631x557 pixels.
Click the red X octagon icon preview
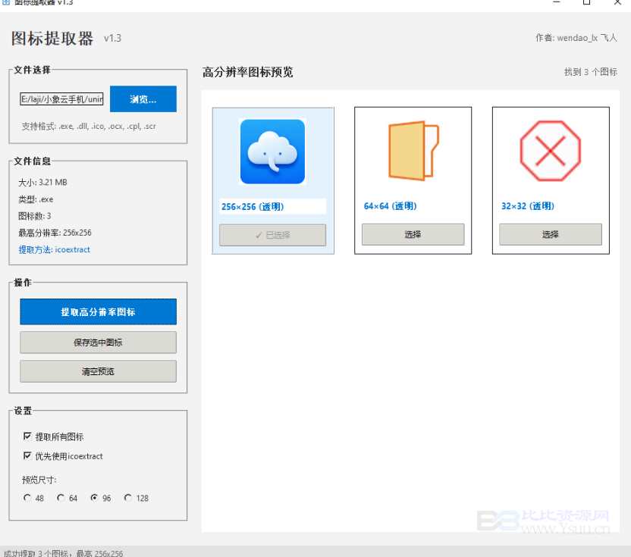[550, 152]
